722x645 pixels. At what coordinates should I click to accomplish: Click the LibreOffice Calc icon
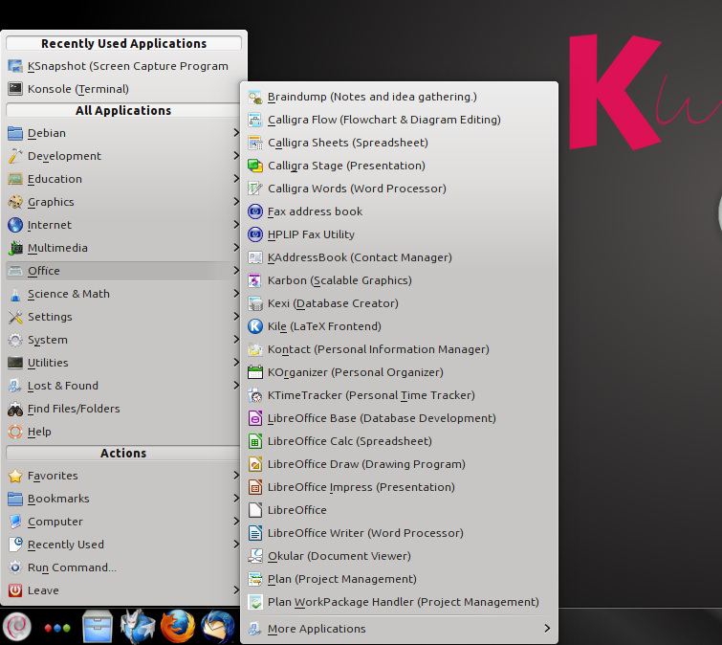(255, 441)
